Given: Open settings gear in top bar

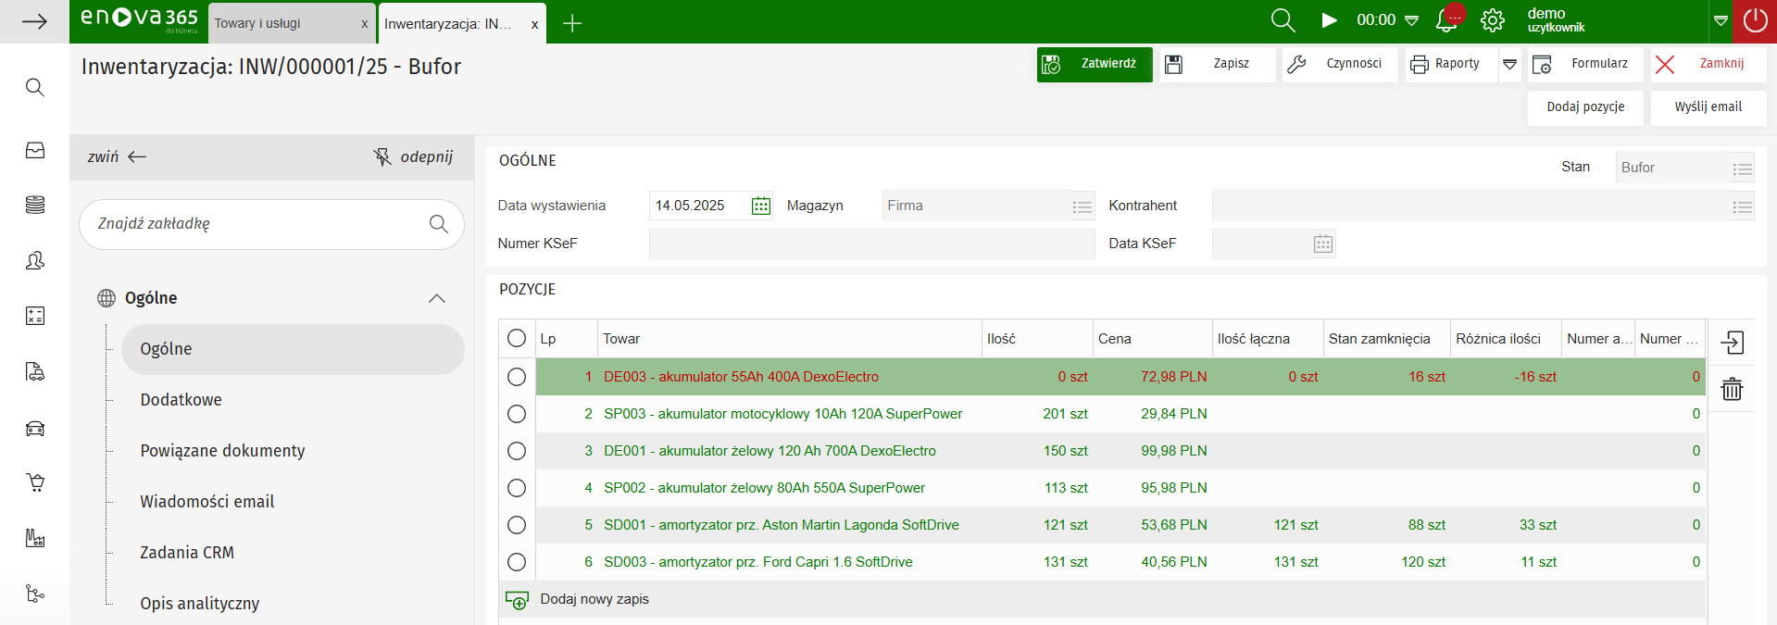Looking at the screenshot, I should pyautogui.click(x=1492, y=21).
